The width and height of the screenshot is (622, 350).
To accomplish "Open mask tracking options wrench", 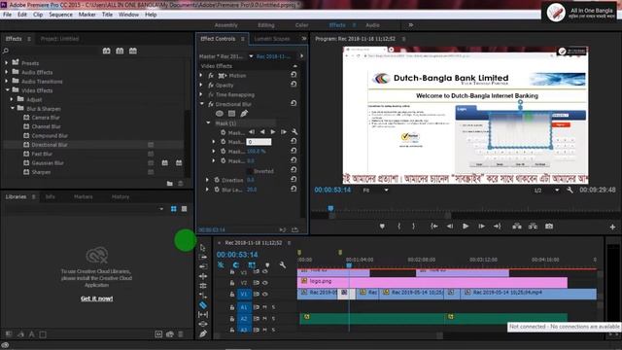I will 294,132.
